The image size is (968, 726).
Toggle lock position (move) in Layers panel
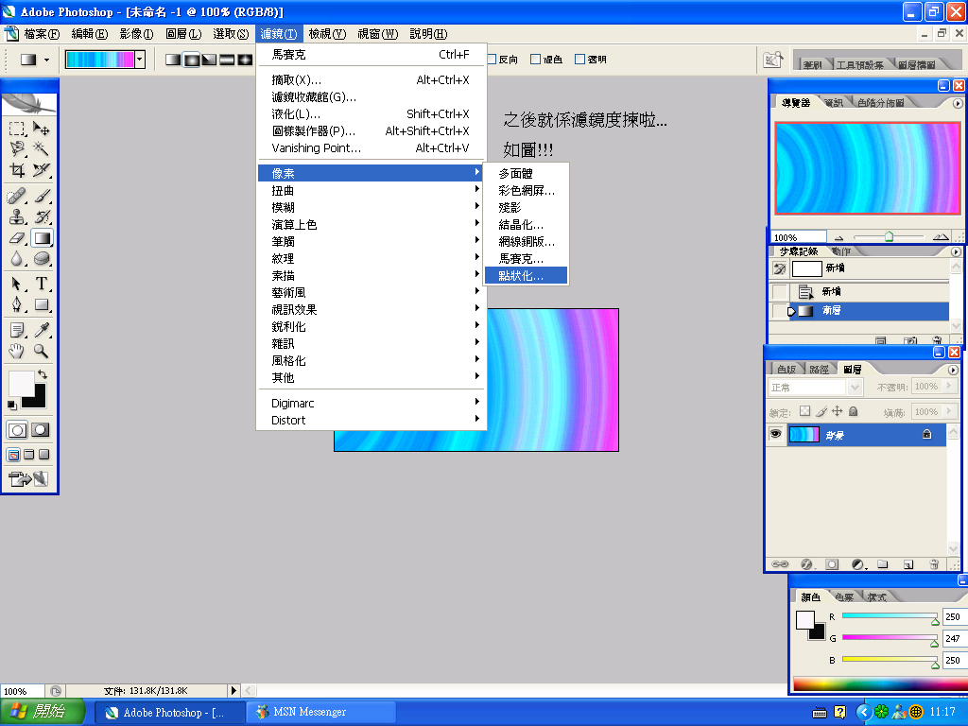pyautogui.click(x=838, y=411)
